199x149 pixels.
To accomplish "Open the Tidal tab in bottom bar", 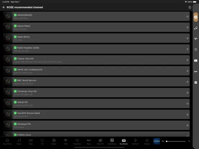I will click(x=66, y=141).
